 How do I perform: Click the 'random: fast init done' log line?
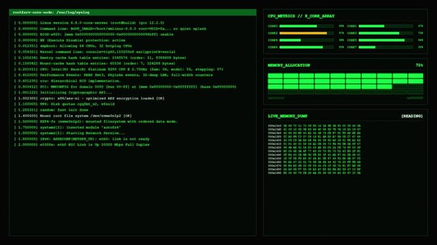coord(51,110)
